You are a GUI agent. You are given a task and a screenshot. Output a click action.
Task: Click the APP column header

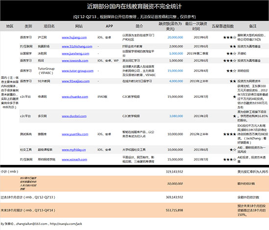click(109, 26)
